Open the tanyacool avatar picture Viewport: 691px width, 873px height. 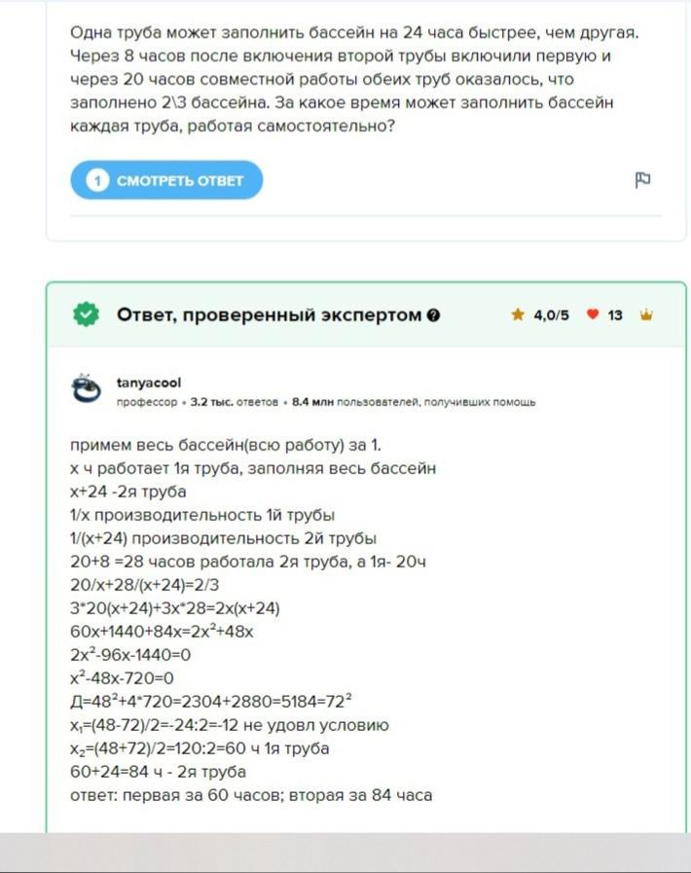point(87,389)
